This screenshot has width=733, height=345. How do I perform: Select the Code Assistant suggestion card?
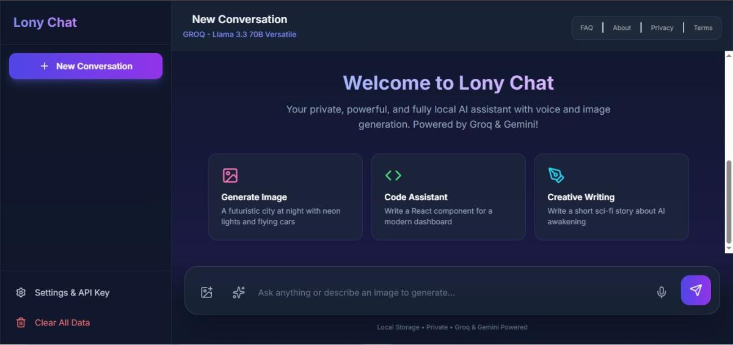pyautogui.click(x=448, y=197)
